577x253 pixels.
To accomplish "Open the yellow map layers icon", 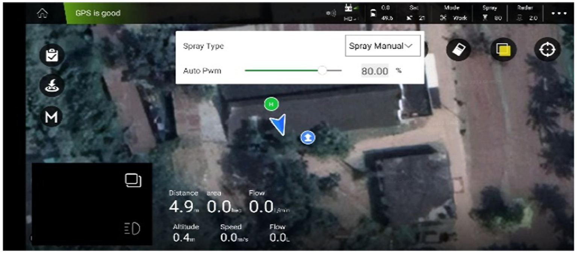I will (503, 50).
